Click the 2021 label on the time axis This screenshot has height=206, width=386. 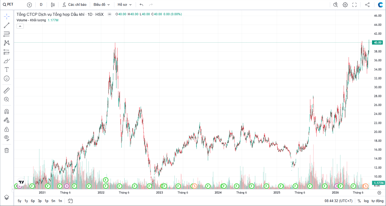42,193
